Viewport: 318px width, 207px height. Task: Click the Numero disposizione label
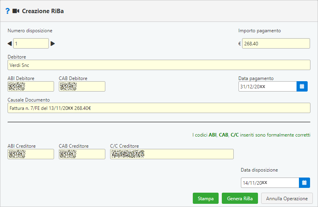coord(30,31)
